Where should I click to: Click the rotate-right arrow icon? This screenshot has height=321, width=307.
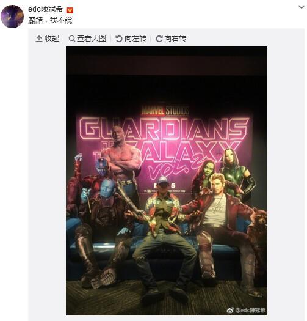tap(159, 39)
